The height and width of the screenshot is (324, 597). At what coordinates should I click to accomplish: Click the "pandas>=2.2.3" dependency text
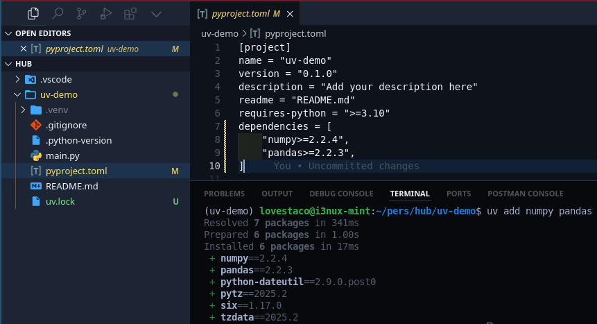305,153
